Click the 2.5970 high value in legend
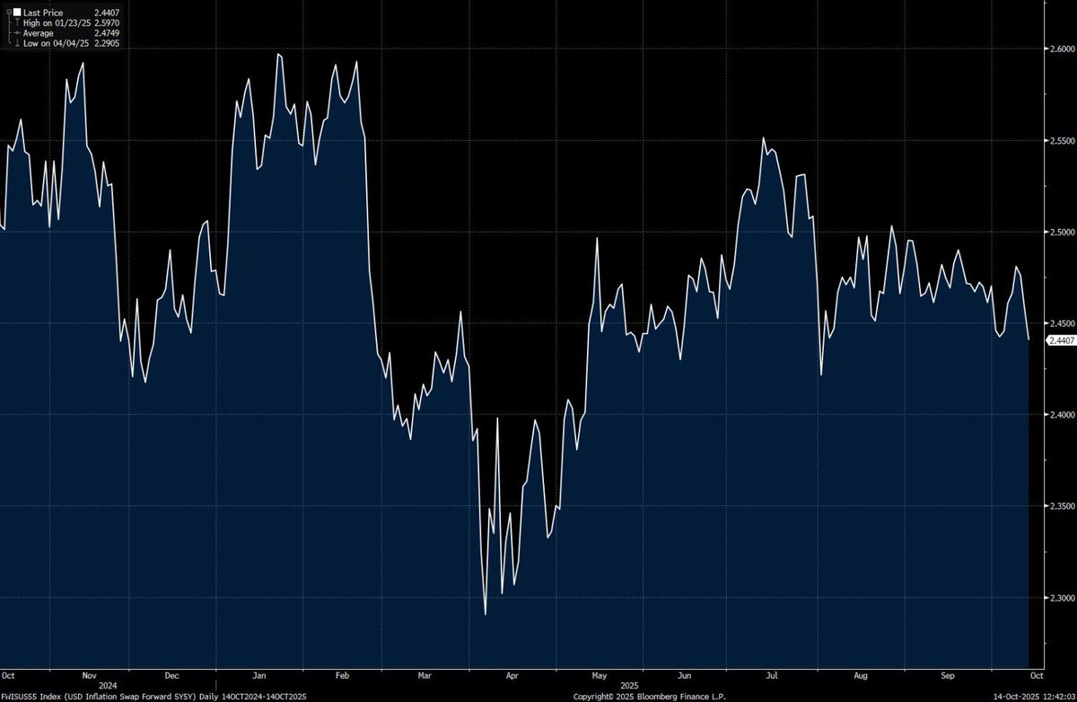 (107, 22)
